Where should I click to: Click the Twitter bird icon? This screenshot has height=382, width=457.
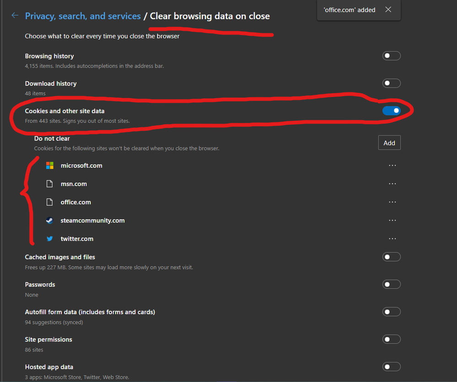(50, 239)
